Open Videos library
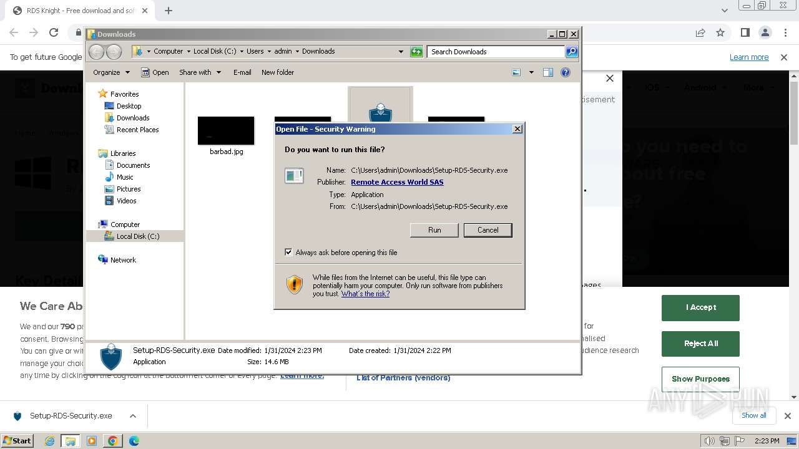Screen dimensions: 799x449 (x=126, y=201)
